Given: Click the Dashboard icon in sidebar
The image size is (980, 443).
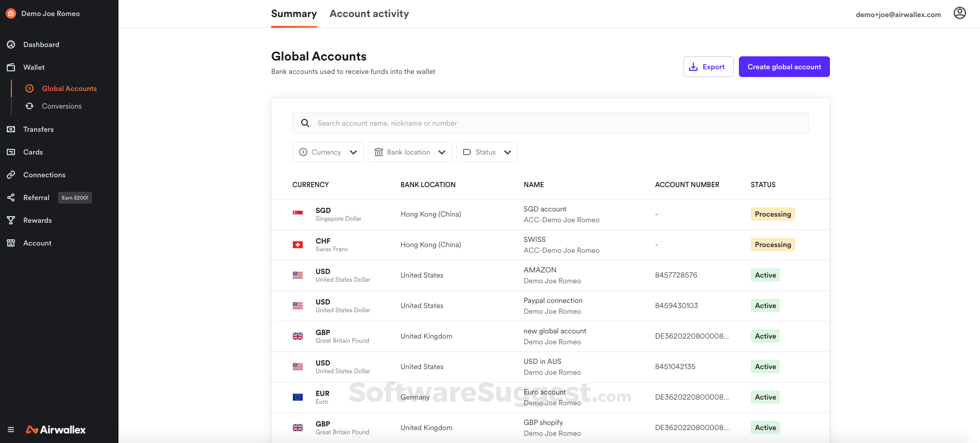Looking at the screenshot, I should point(11,44).
